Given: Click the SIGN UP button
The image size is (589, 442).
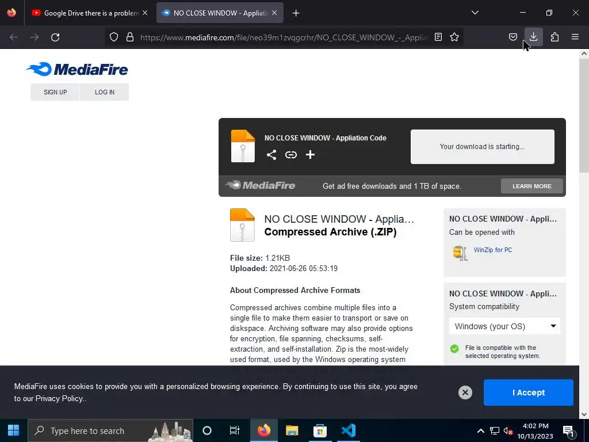Looking at the screenshot, I should tap(55, 92).
